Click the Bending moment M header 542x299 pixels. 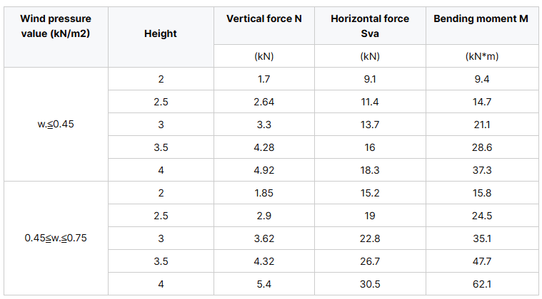(x=481, y=19)
